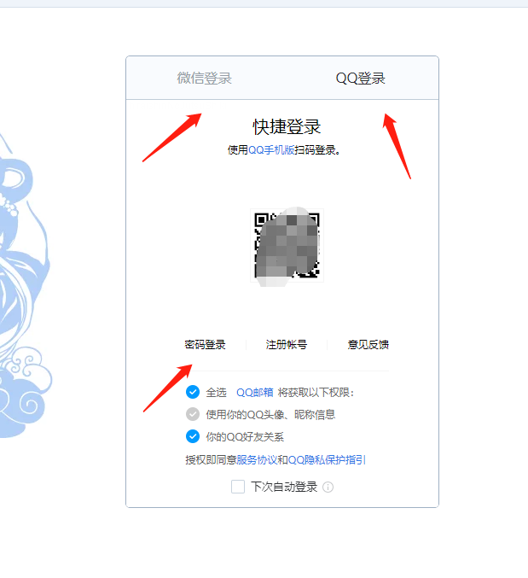Image resolution: width=528 pixels, height=578 pixels.
Task: Open the 服务协议 link
Action: tap(257, 459)
